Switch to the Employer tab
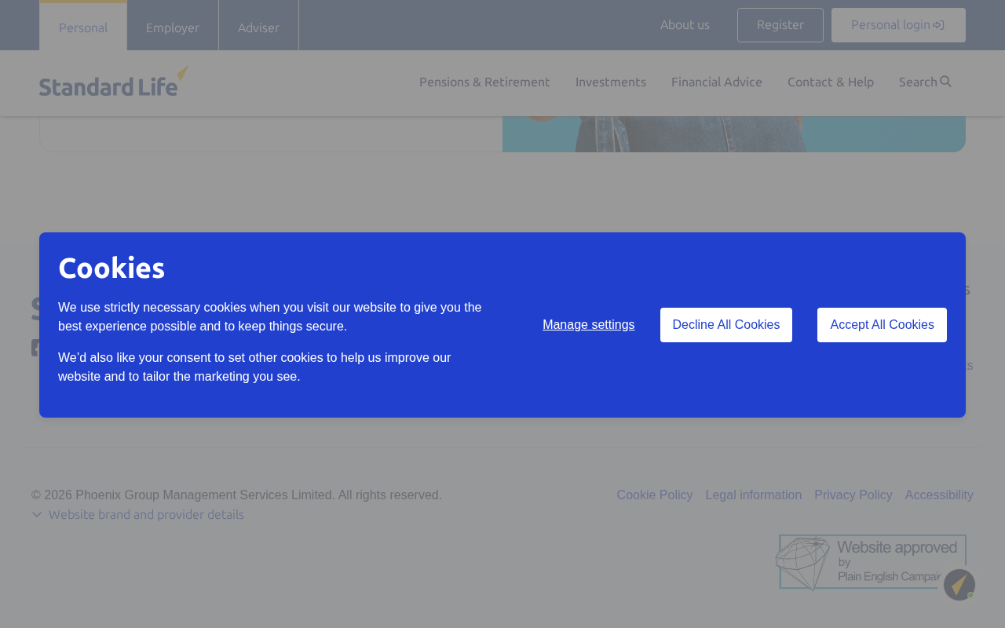The height and width of the screenshot is (628, 1005). click(173, 27)
